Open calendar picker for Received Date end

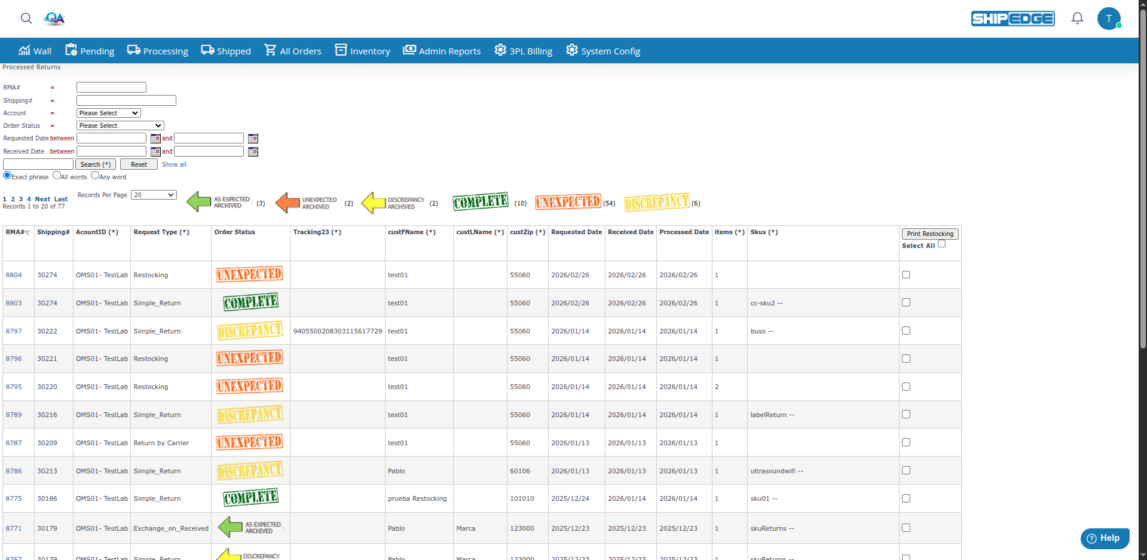(x=253, y=152)
